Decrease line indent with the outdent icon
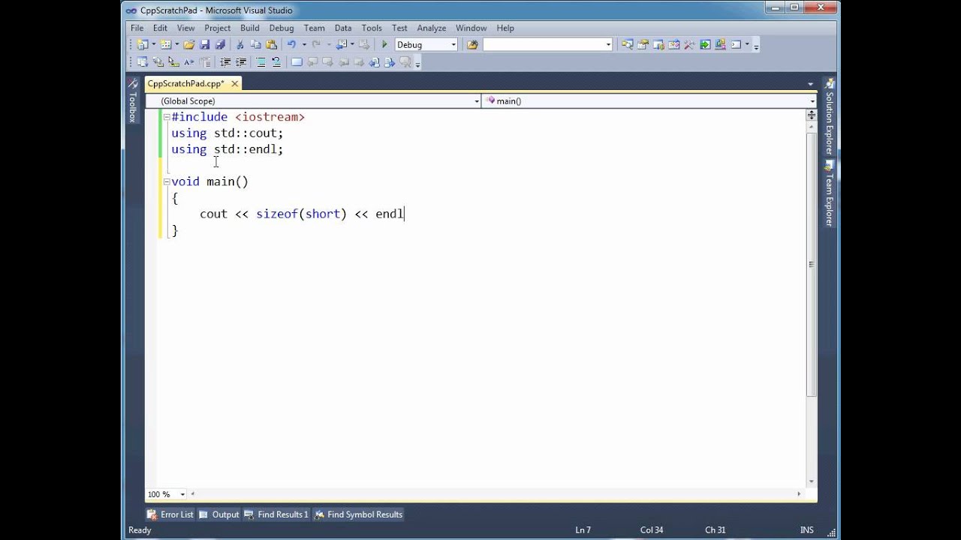The image size is (961, 540). coord(225,62)
